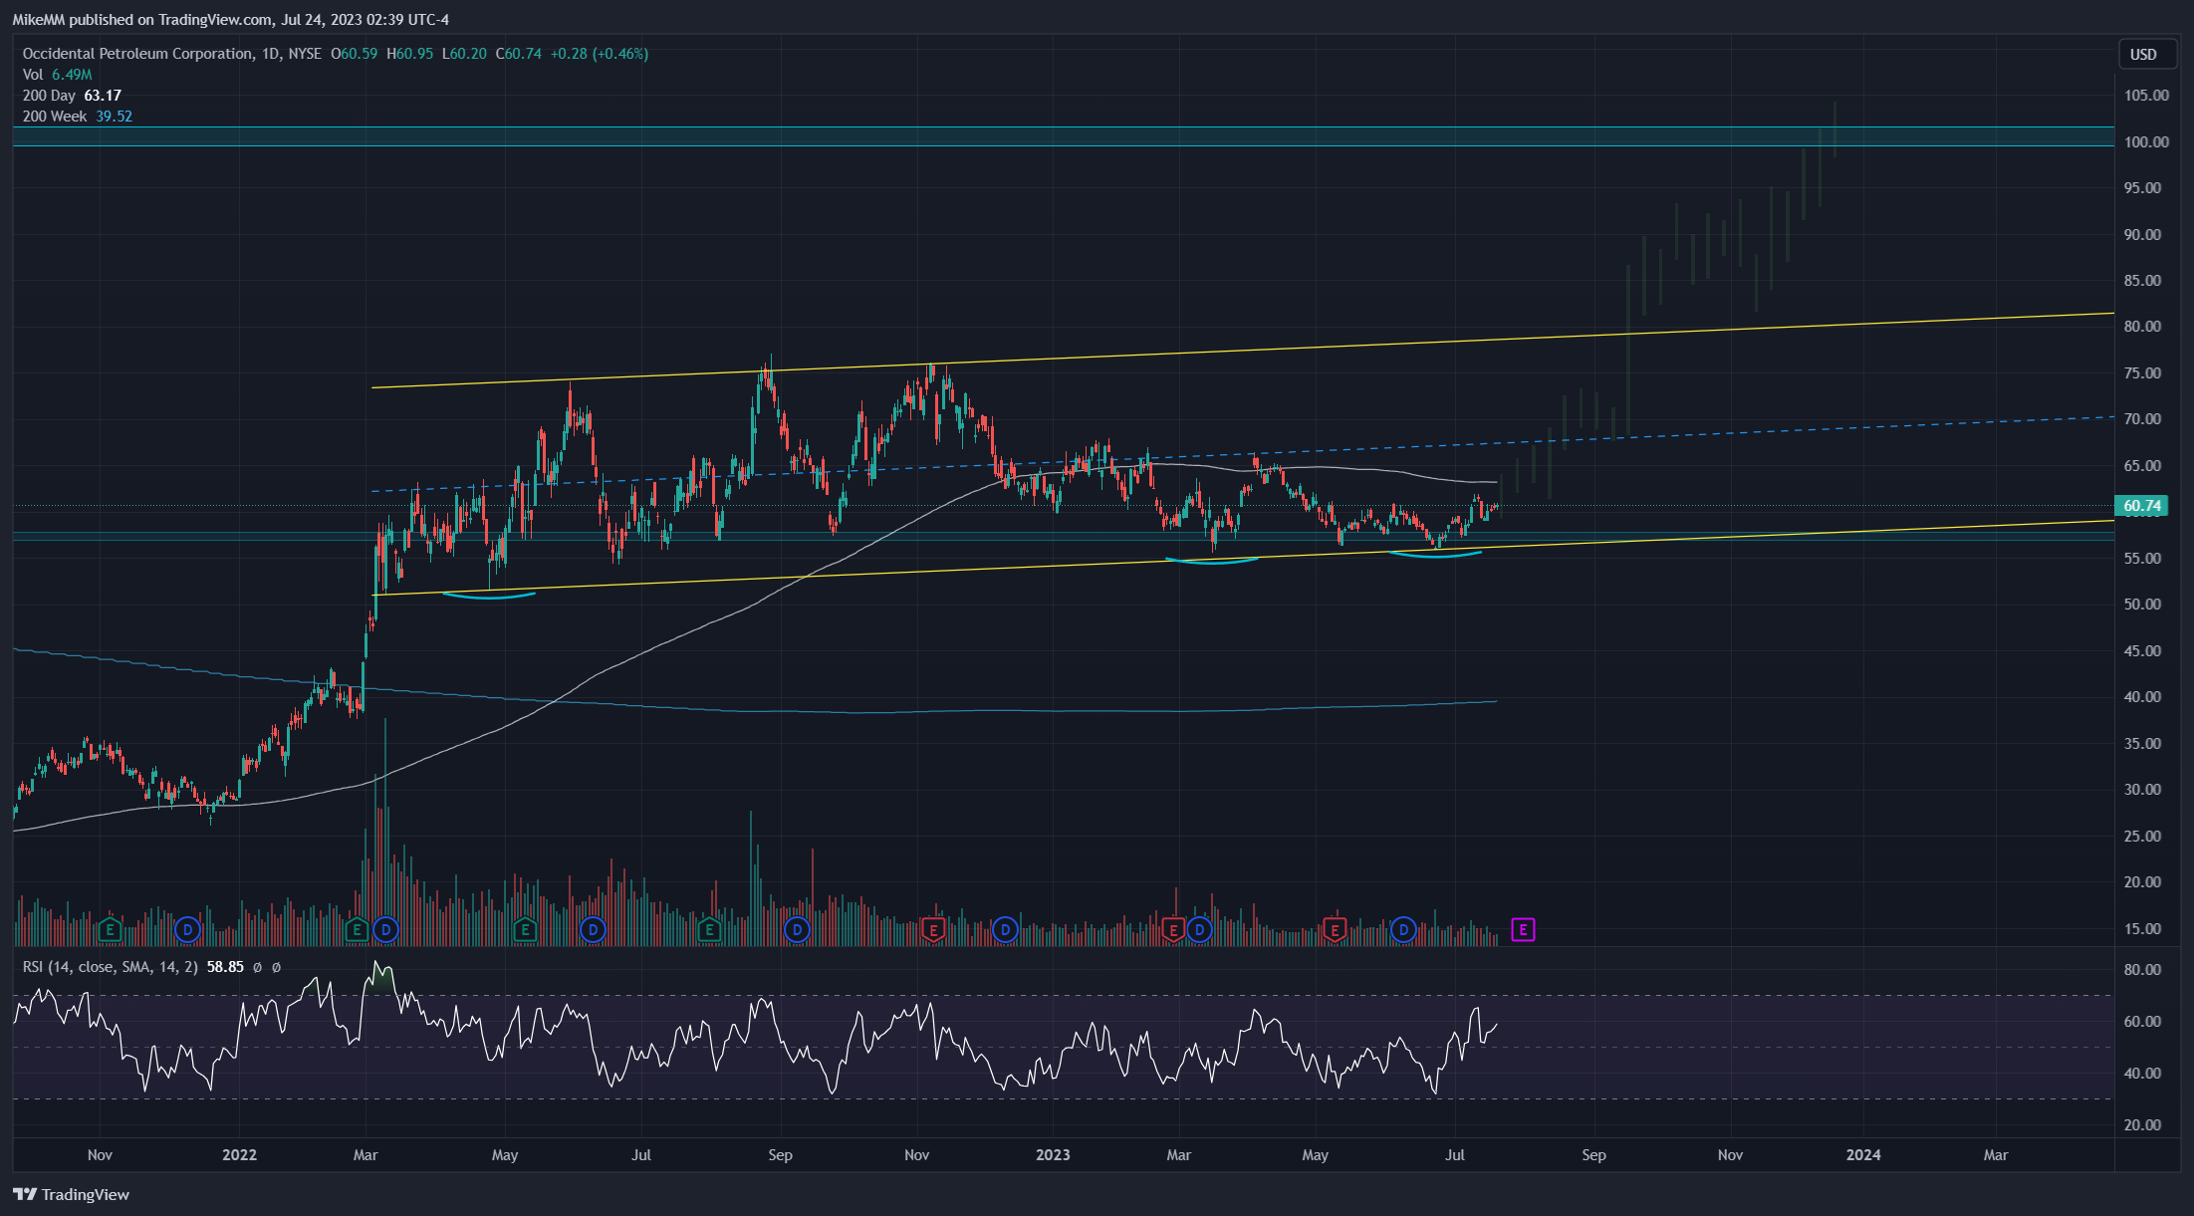This screenshot has width=2194, height=1216.
Task: Select the Vol 6.49M indicator legend
Action: tap(57, 75)
